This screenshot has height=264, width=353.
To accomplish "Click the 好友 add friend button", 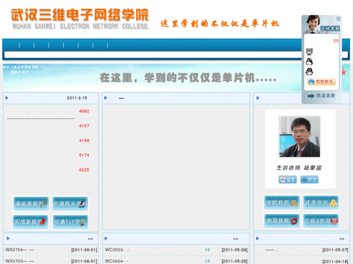I will coord(309,180).
